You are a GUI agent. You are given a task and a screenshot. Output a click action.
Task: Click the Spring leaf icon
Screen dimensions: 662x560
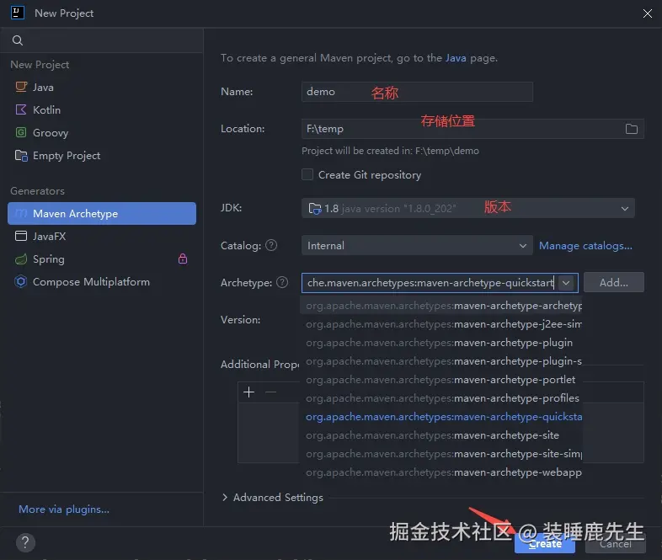(21, 259)
